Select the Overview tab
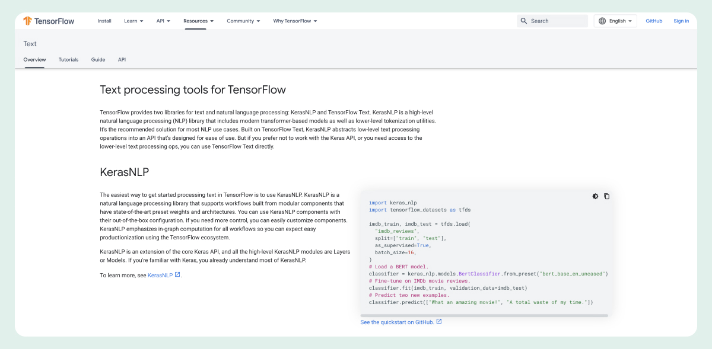The image size is (712, 349). point(34,60)
